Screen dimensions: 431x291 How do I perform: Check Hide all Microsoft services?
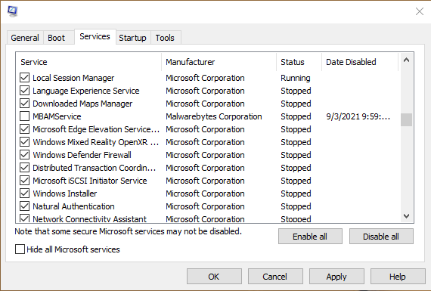20,249
